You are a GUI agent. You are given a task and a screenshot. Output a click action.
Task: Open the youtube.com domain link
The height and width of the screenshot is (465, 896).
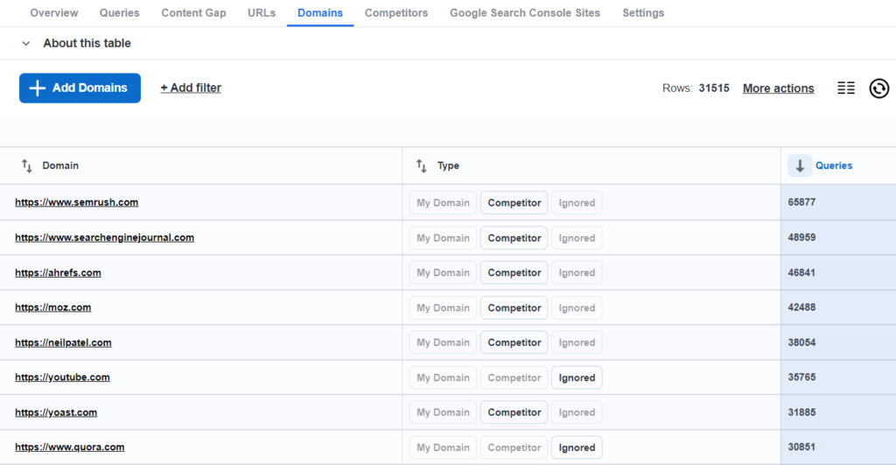click(62, 377)
